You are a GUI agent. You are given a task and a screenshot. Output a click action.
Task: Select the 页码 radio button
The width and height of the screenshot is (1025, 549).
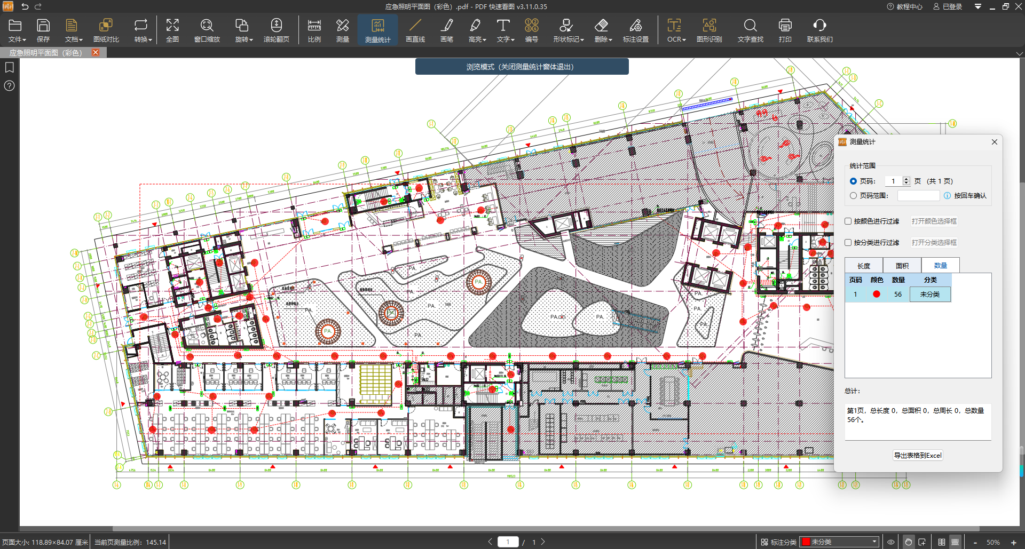[x=853, y=181]
